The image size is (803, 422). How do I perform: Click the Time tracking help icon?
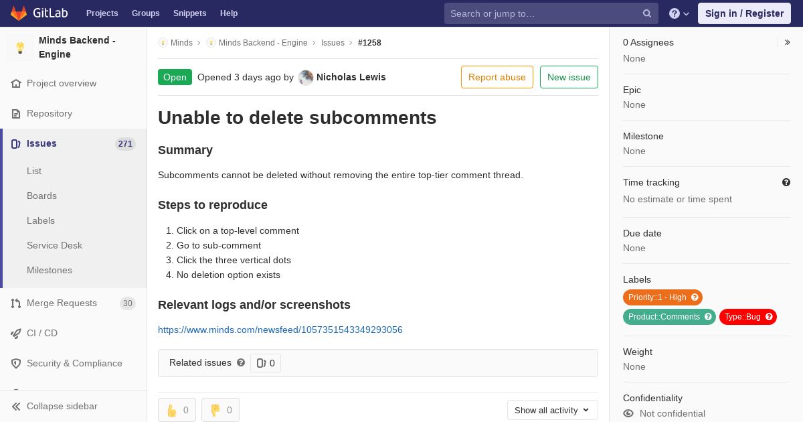786,182
